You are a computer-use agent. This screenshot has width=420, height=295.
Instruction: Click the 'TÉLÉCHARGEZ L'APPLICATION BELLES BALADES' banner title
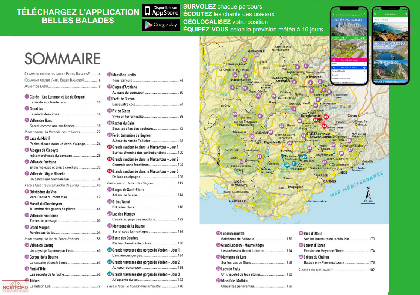78,16
